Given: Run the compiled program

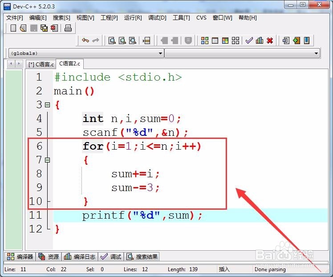Looking at the screenshot, I should (215, 41).
